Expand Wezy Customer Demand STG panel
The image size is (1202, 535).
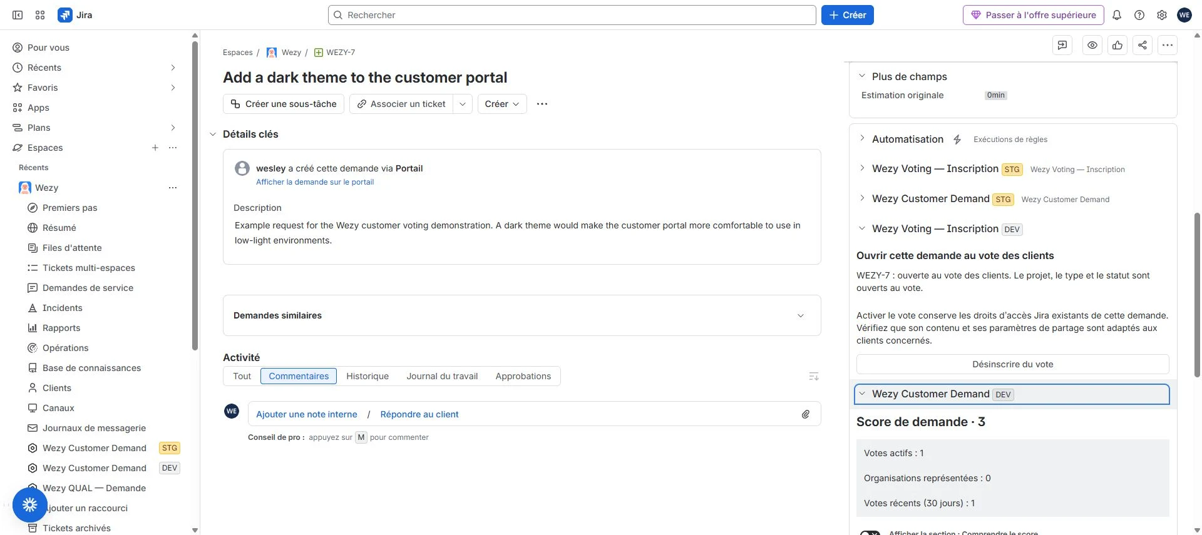[x=862, y=199]
